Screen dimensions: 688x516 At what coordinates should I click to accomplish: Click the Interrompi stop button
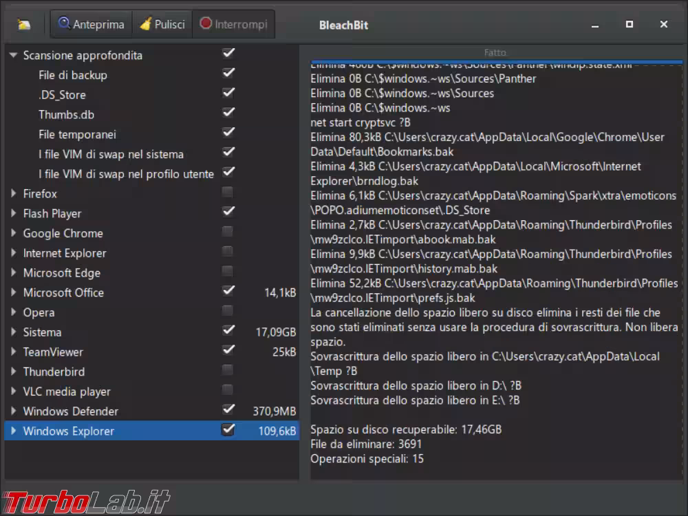233,24
